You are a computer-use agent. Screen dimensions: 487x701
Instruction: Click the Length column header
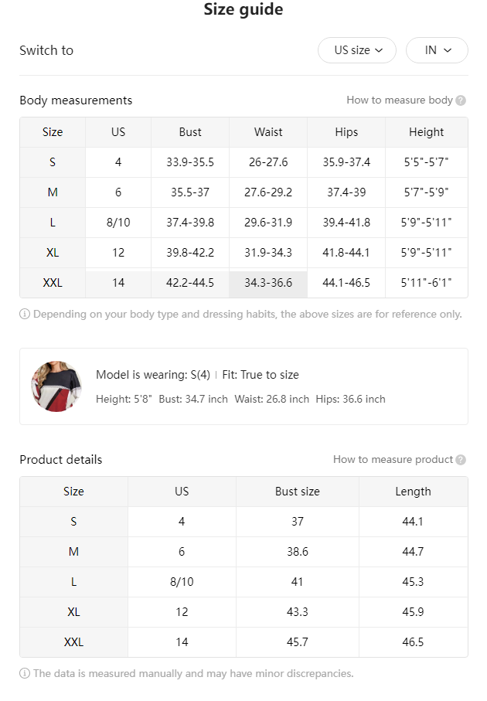click(x=414, y=492)
